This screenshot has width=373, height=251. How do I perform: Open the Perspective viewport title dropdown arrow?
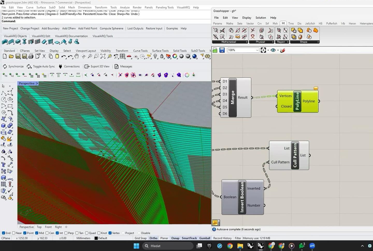[x=37, y=83]
